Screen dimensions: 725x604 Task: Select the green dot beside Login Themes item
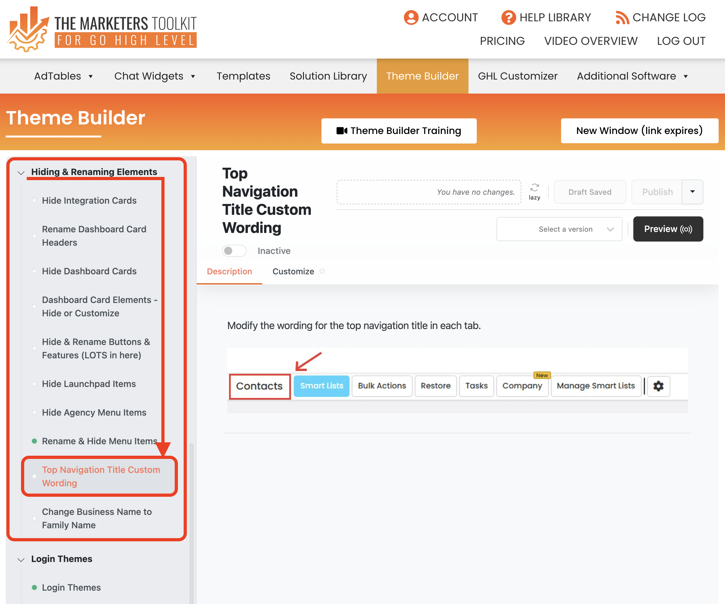[34, 587]
